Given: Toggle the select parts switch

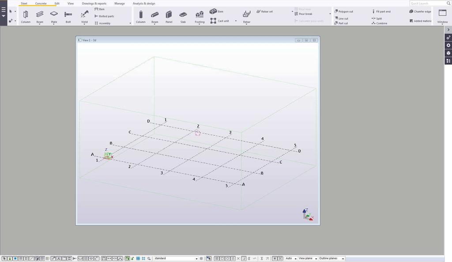Looking at the screenshot, I should point(15,258).
